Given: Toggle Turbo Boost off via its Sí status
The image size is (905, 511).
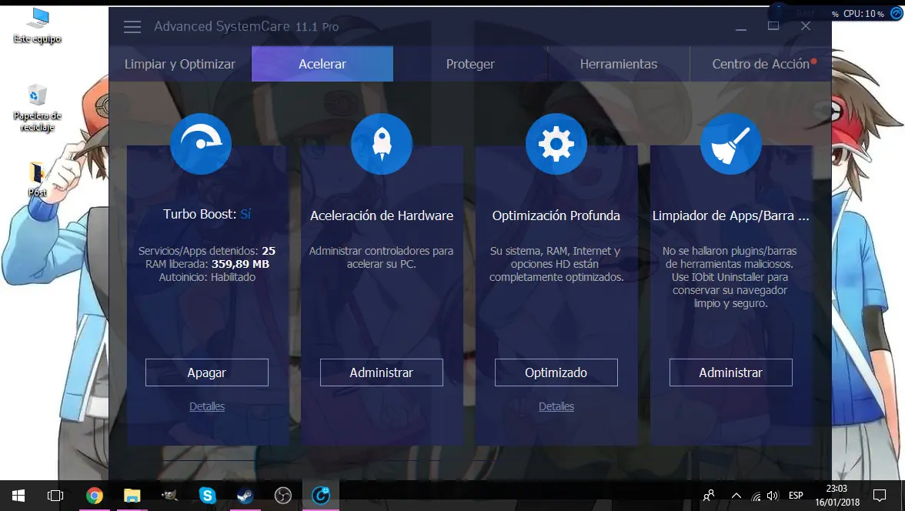Looking at the screenshot, I should click(x=245, y=214).
